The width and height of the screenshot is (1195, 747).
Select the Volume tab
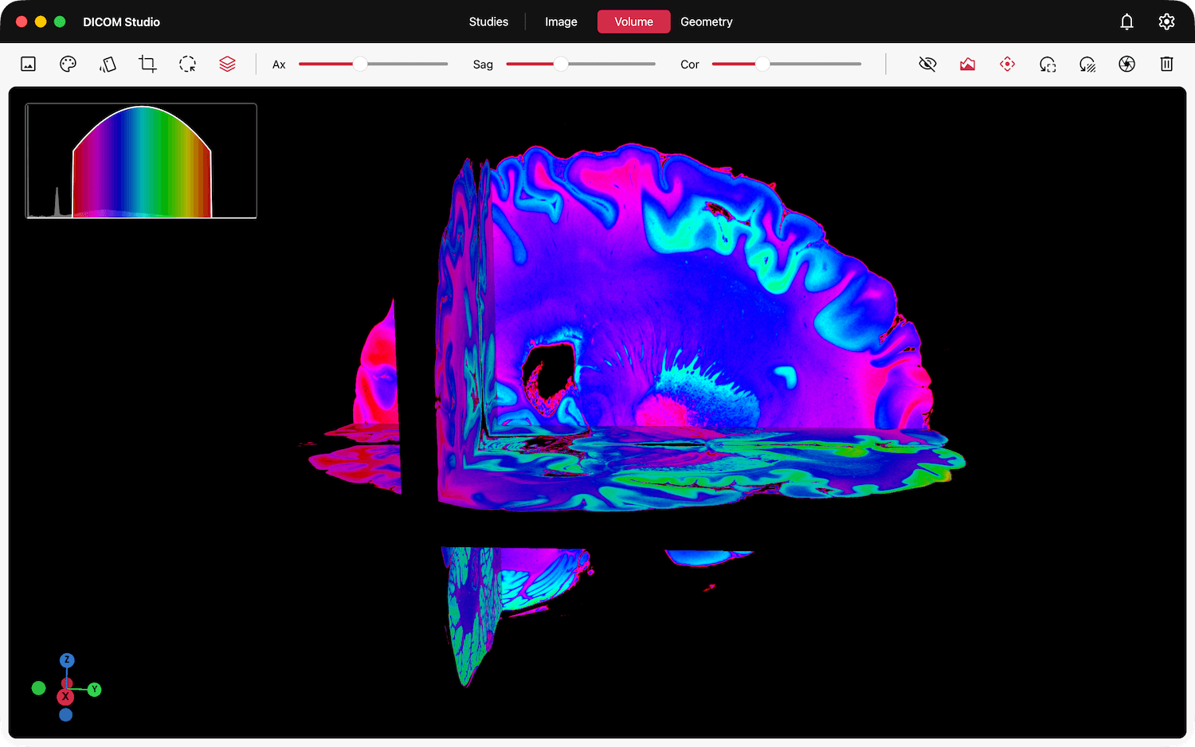[x=633, y=22]
